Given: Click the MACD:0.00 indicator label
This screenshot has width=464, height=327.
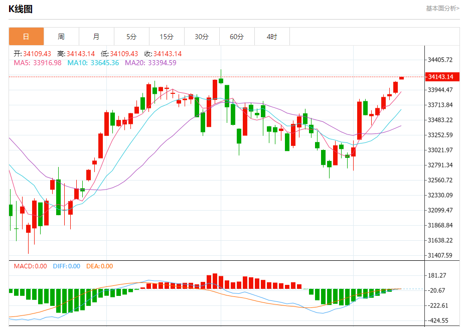Looking at the screenshot, I should tap(31, 266).
